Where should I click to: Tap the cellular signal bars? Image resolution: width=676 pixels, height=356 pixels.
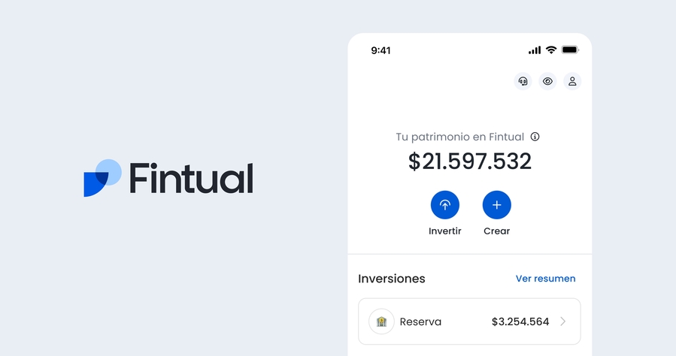pyautogui.click(x=535, y=50)
